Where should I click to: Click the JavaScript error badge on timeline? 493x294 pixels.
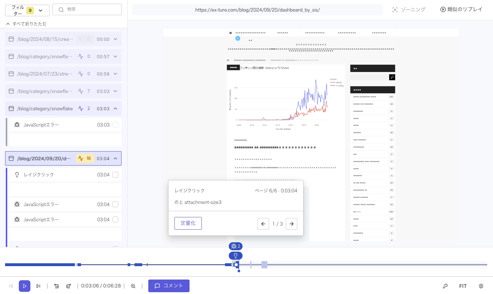(x=235, y=246)
